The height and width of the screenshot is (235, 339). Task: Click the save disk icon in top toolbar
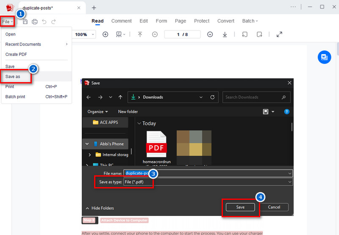[x=25, y=22]
